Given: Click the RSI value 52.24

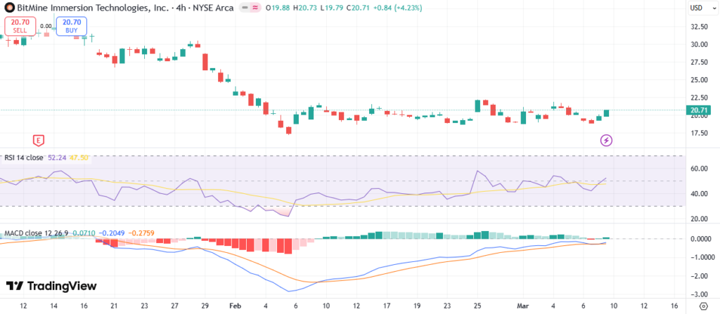Looking at the screenshot, I should pos(56,158).
